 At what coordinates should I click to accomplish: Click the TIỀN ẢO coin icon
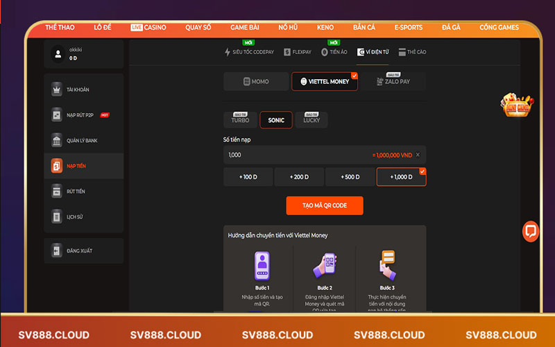pyautogui.click(x=324, y=52)
